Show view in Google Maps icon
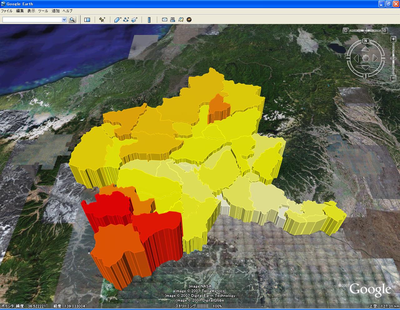The image size is (400, 310). 181,20
